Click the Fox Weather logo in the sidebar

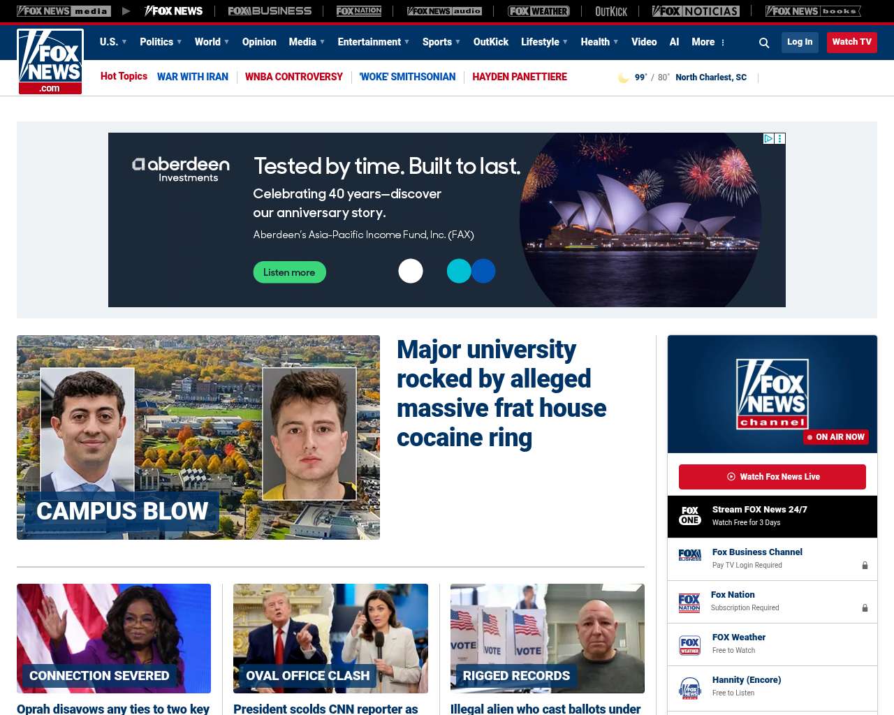690,644
